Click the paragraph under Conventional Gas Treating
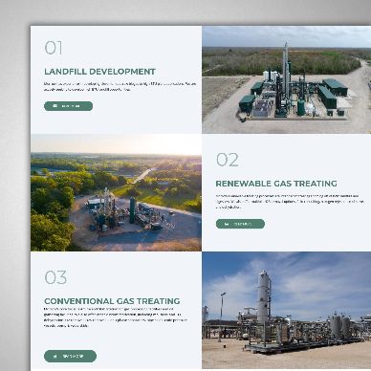371x371 pixels. tap(116, 317)
